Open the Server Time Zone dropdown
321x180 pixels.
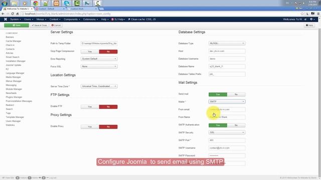(99, 86)
